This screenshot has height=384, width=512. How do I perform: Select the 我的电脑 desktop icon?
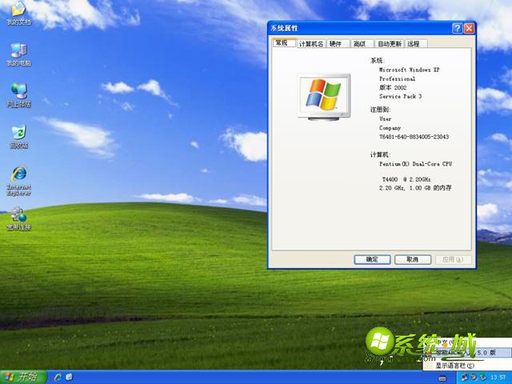(18, 54)
